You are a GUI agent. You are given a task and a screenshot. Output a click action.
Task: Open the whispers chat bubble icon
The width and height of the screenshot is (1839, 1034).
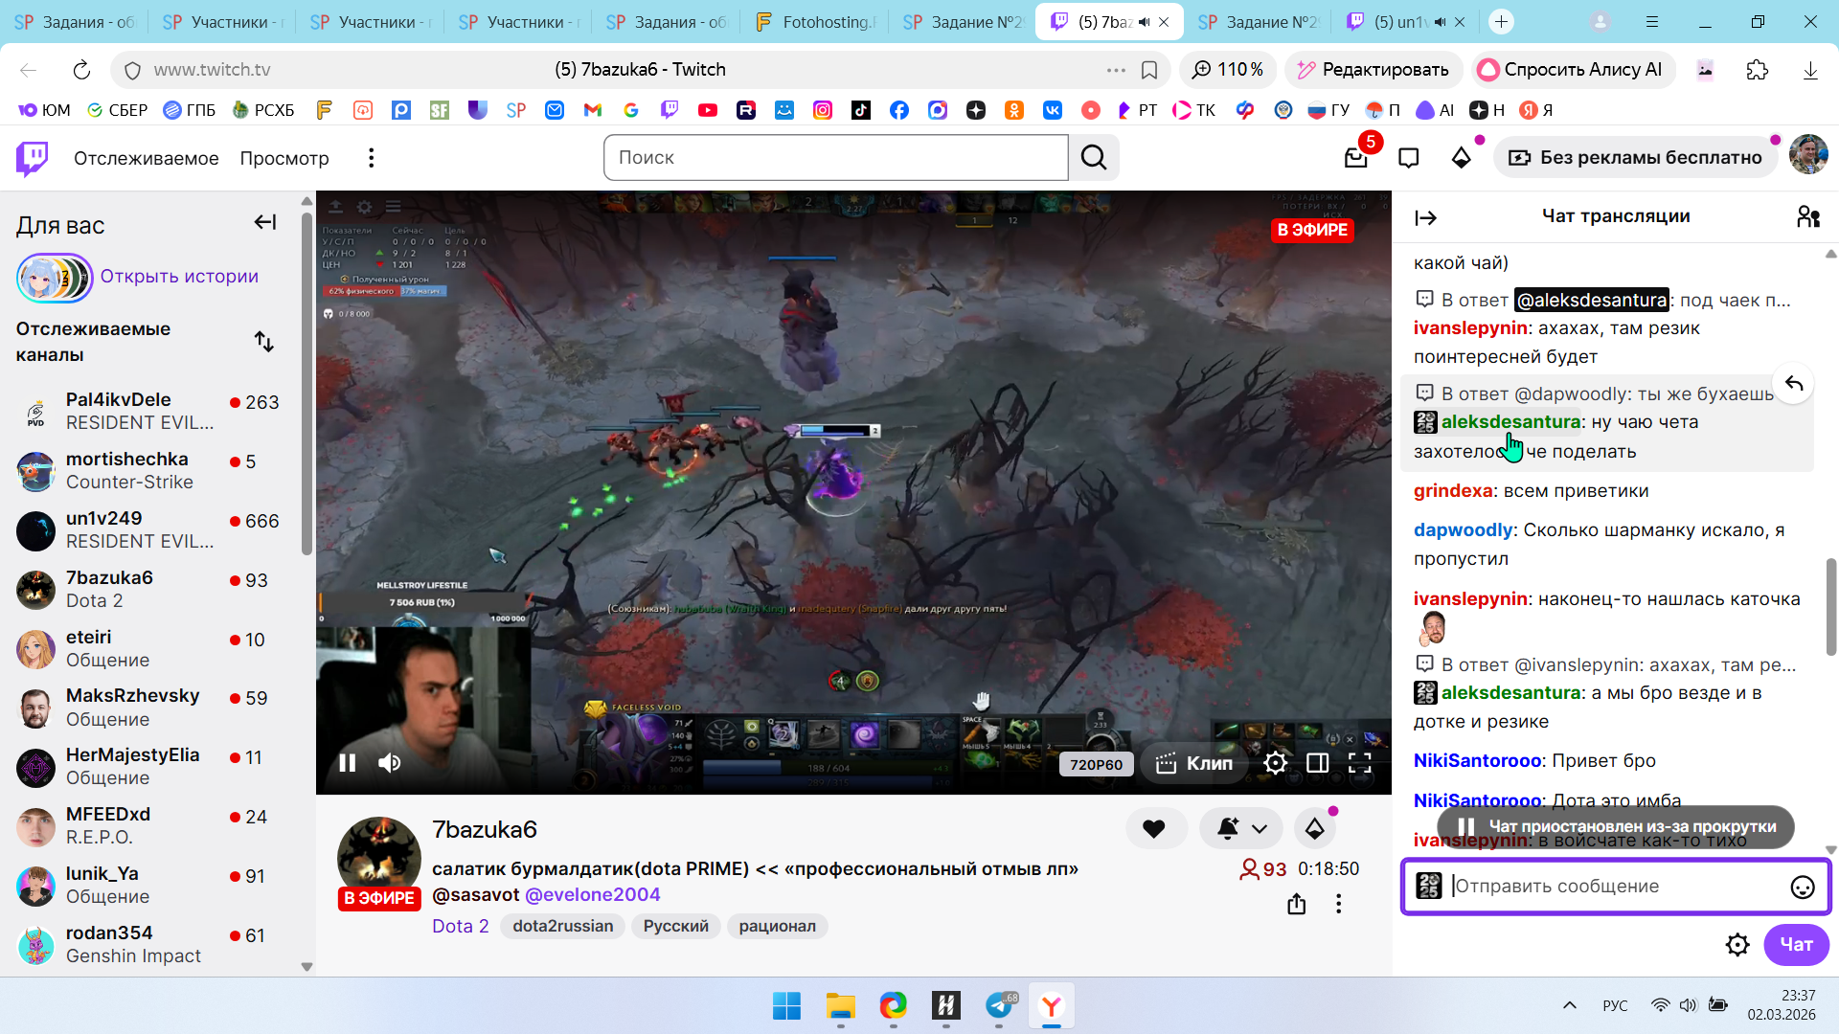tap(1408, 158)
